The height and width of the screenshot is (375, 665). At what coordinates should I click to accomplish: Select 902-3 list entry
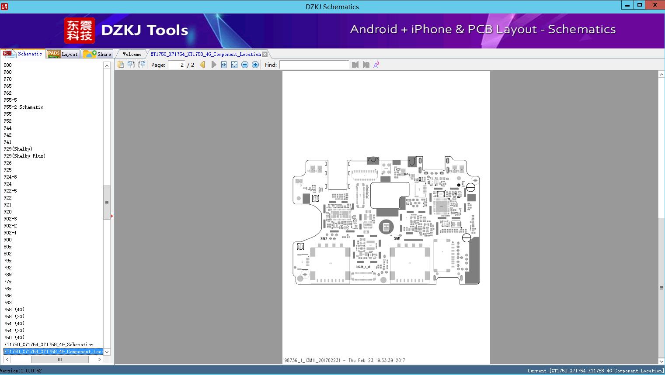point(10,219)
